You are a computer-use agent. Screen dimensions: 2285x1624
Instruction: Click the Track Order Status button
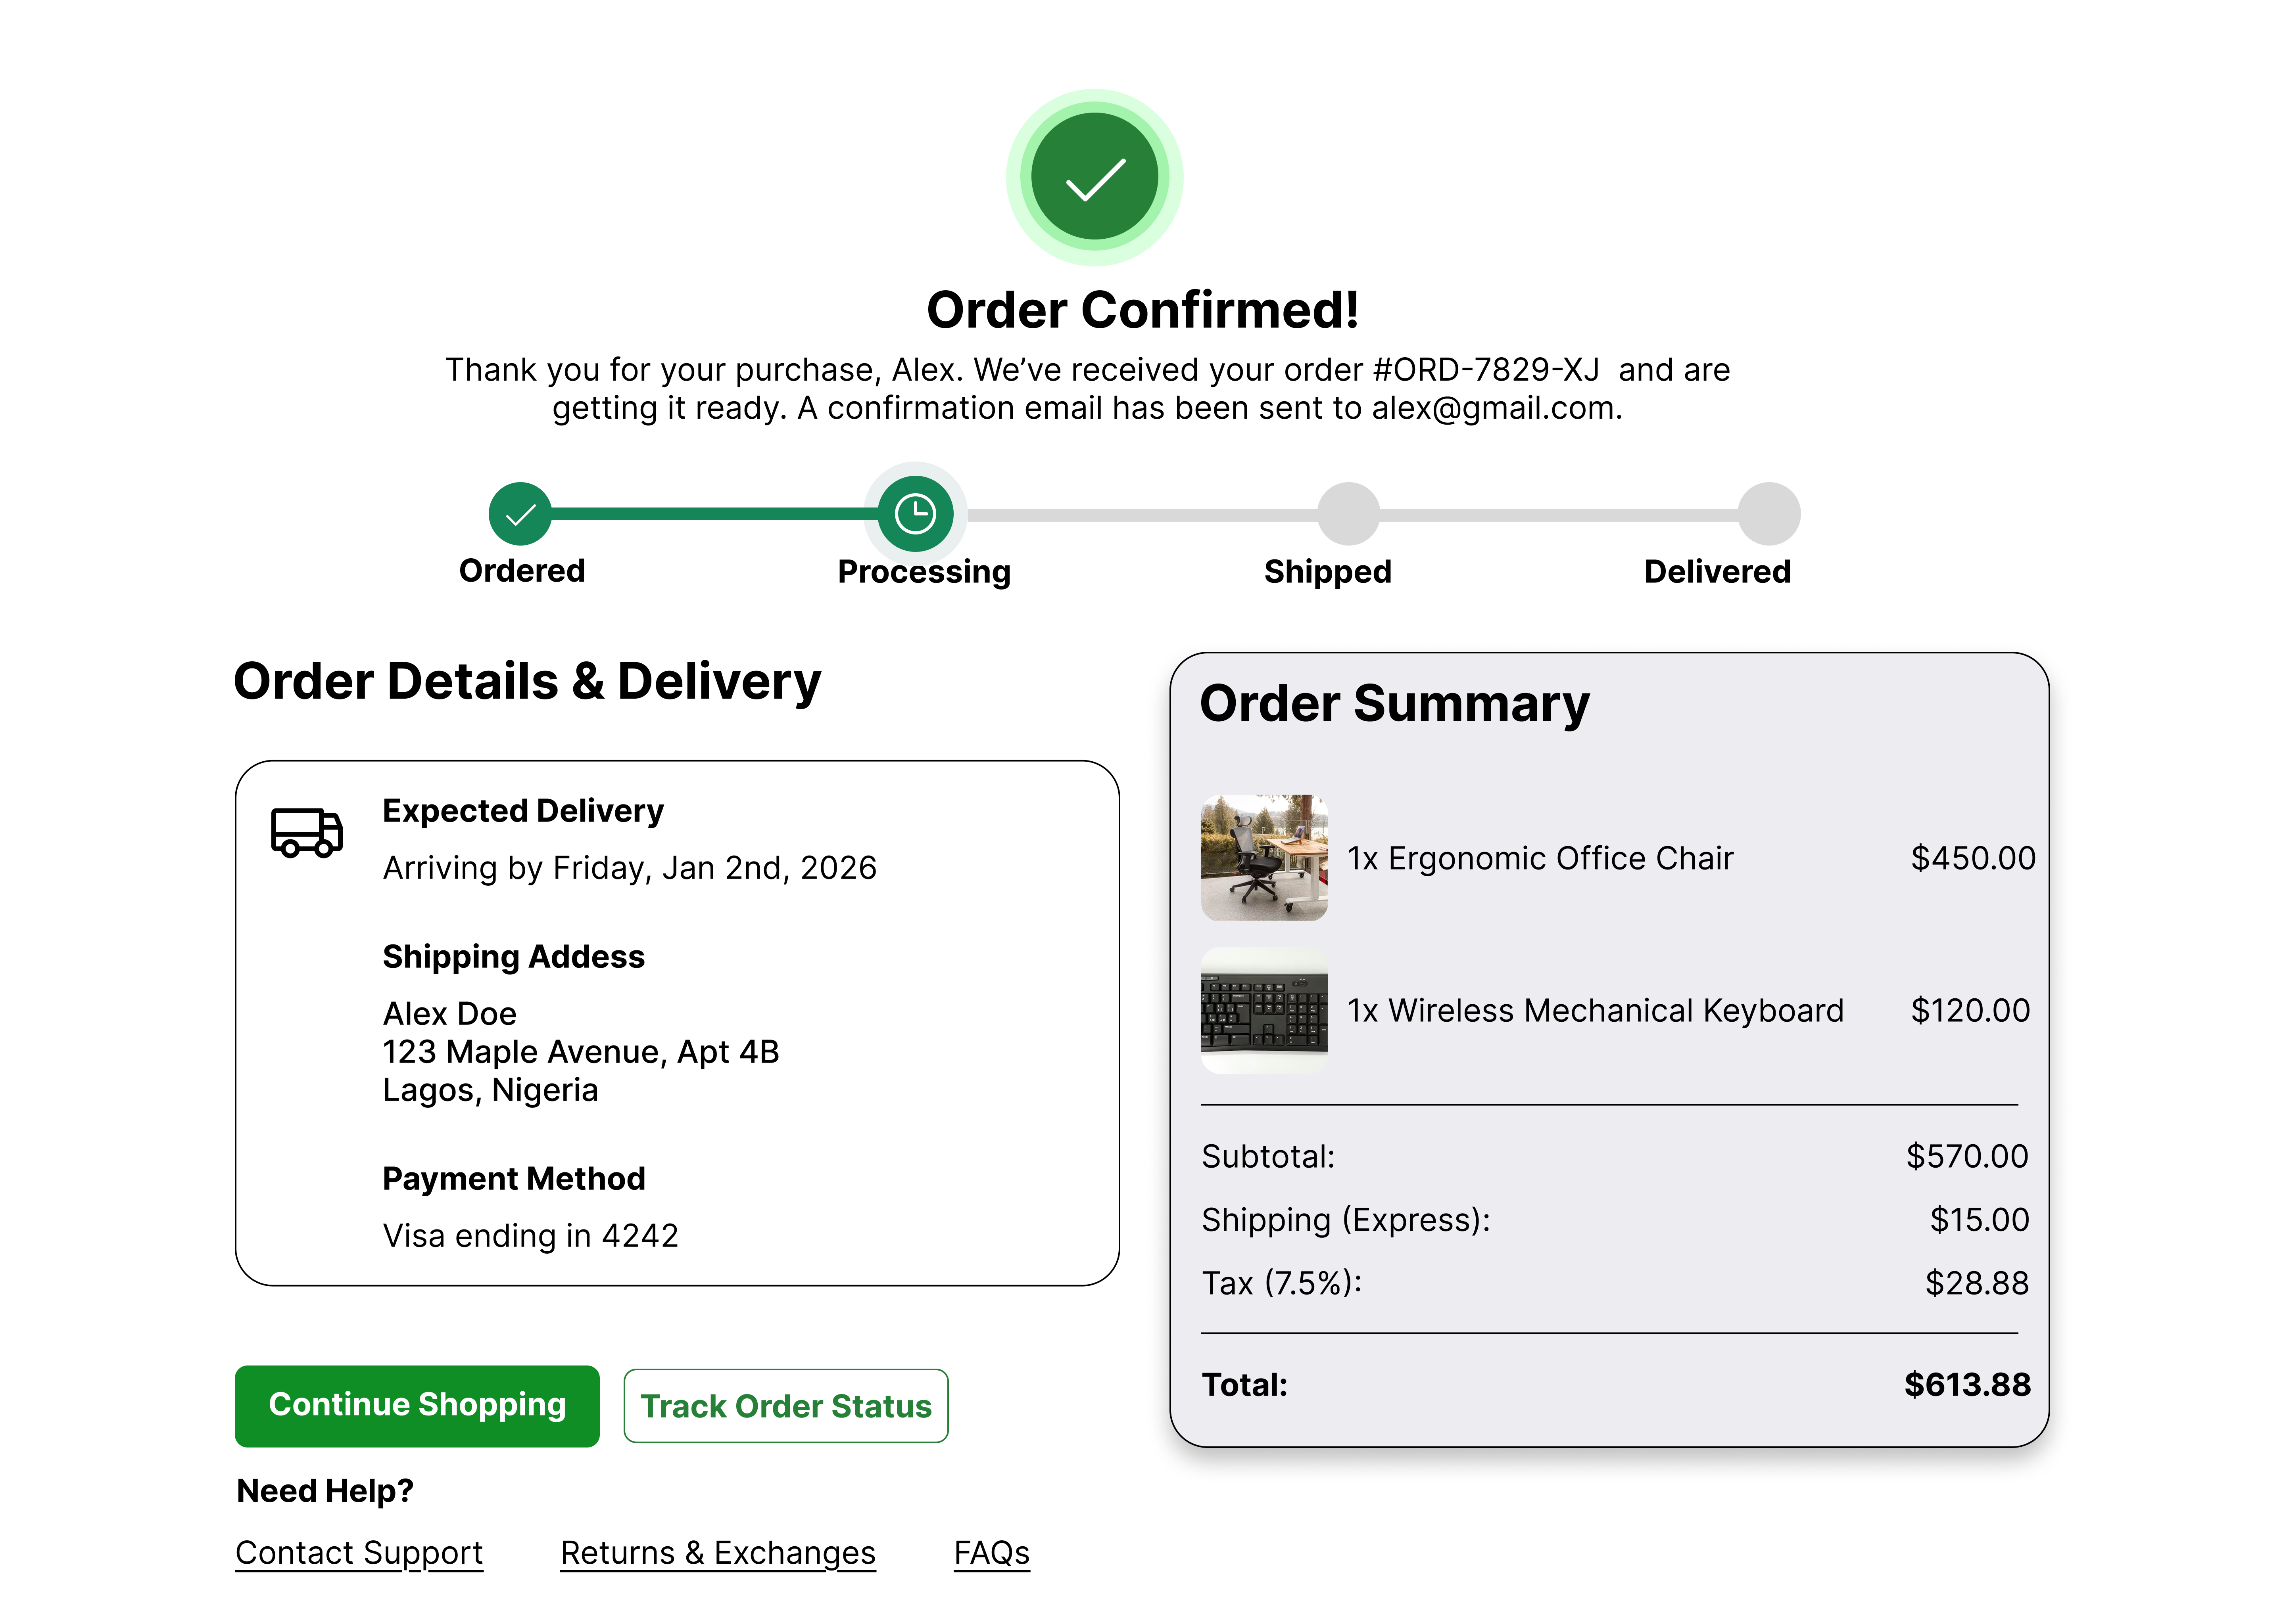click(x=785, y=1405)
